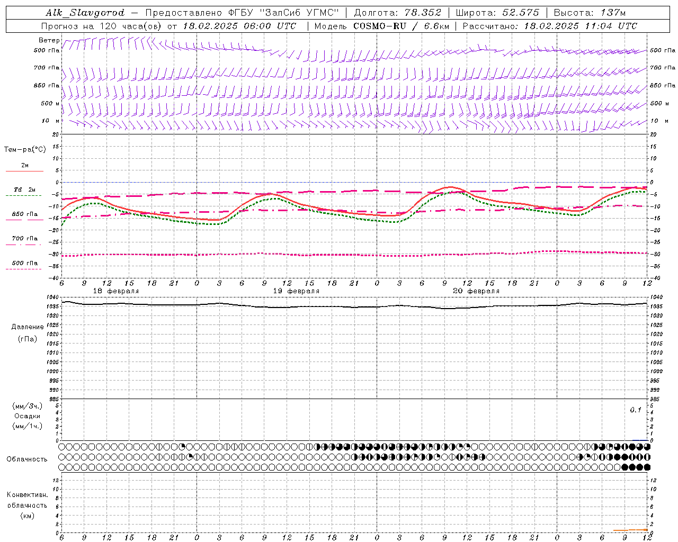
Task: Click the station name Alk_Slavgorod in header
Action: [x=85, y=13]
